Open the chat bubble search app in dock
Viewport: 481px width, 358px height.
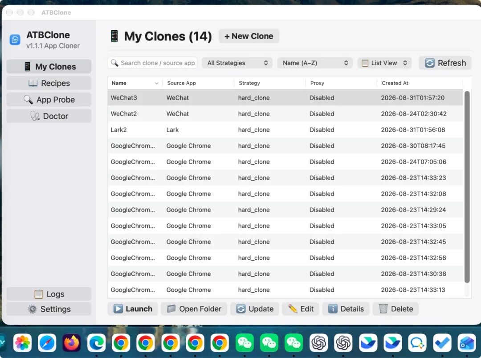(x=417, y=343)
